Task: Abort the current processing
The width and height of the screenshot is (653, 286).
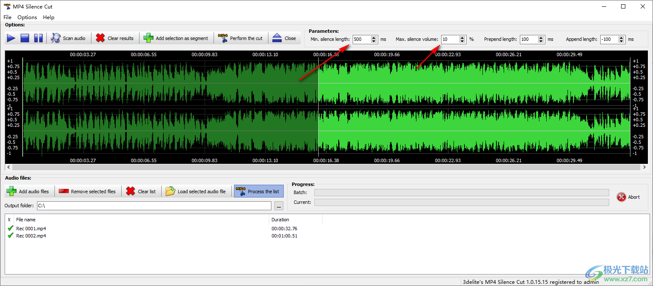Action: coord(628,197)
